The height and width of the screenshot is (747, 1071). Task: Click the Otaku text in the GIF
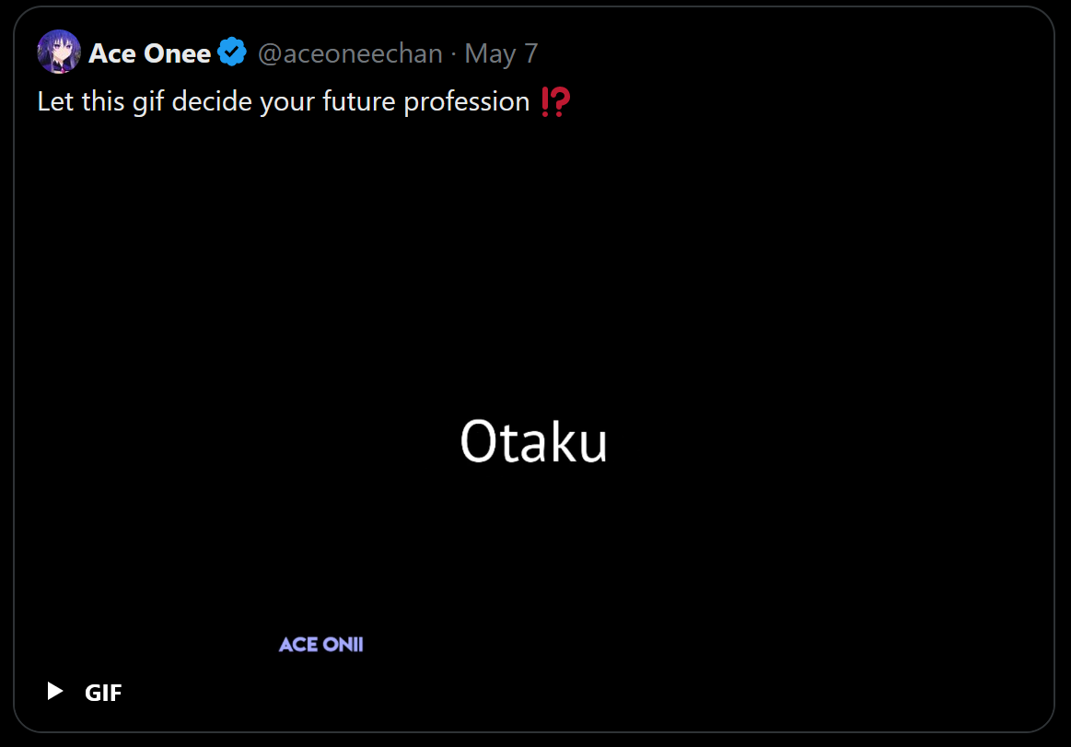(x=534, y=442)
